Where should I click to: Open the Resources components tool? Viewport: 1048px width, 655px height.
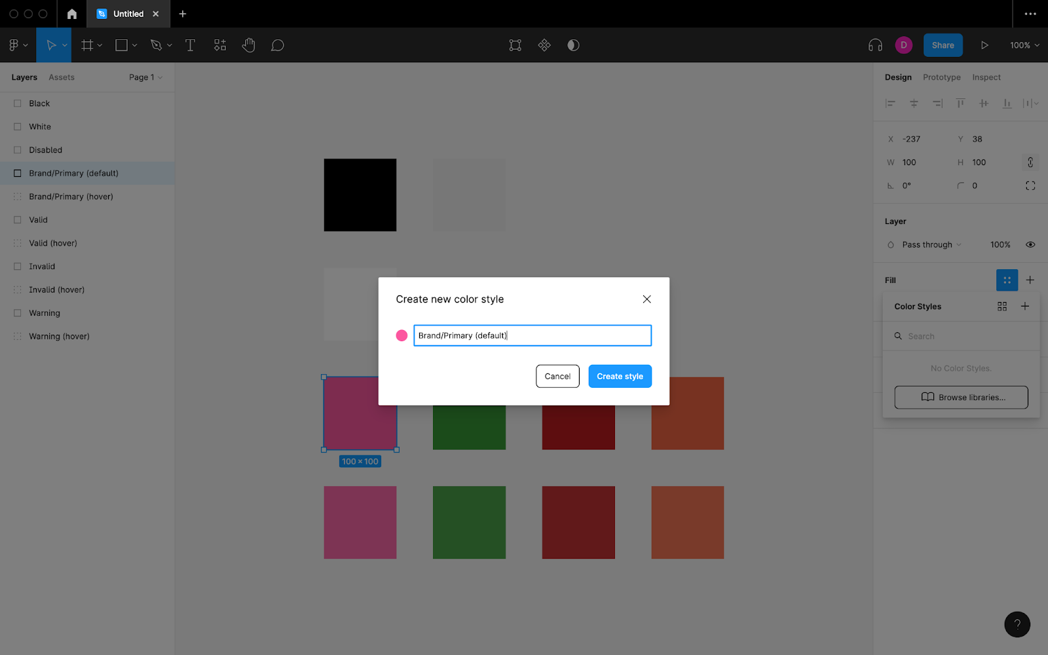(220, 45)
